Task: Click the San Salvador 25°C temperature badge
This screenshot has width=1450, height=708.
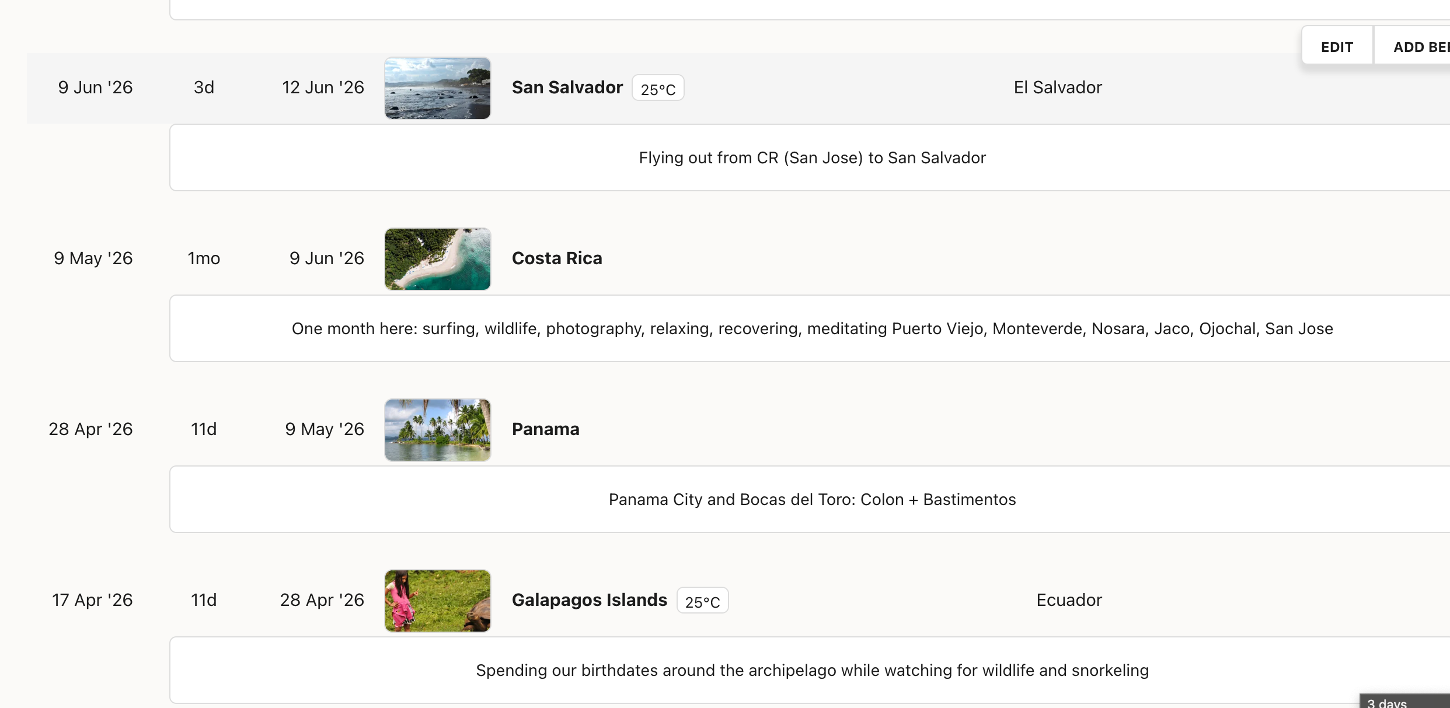Action: (658, 89)
